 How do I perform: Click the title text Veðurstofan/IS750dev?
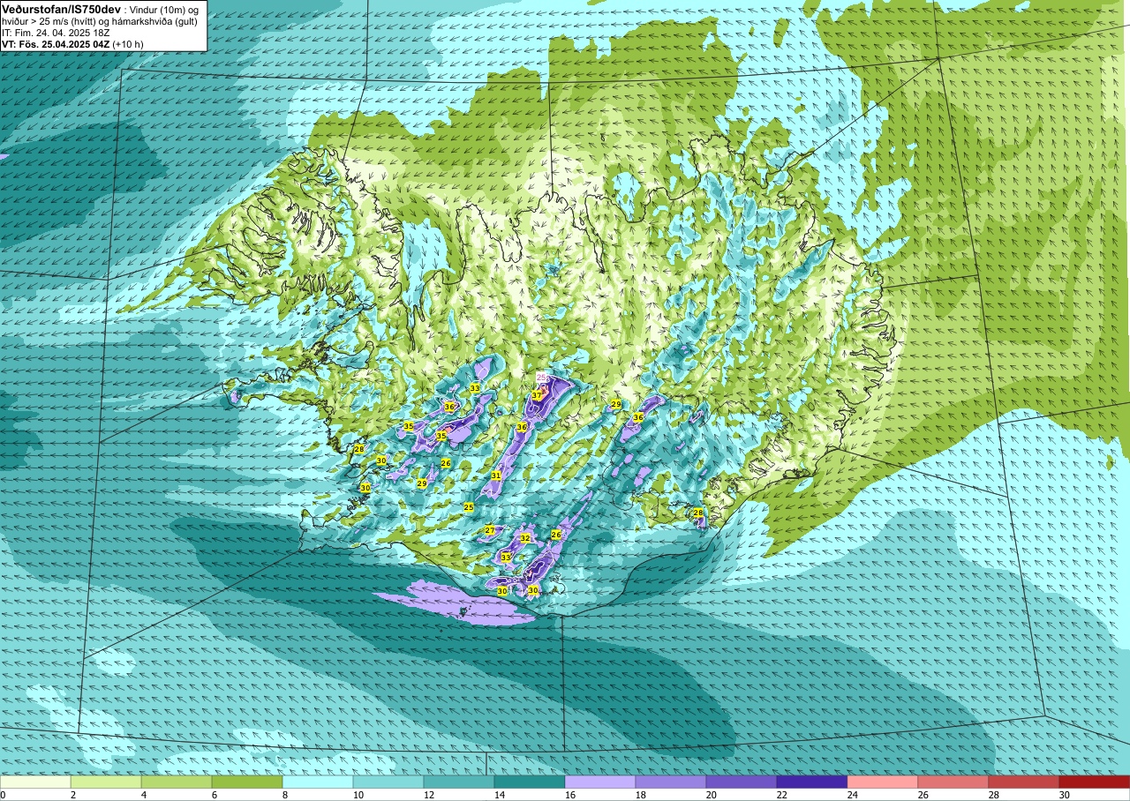62,10
